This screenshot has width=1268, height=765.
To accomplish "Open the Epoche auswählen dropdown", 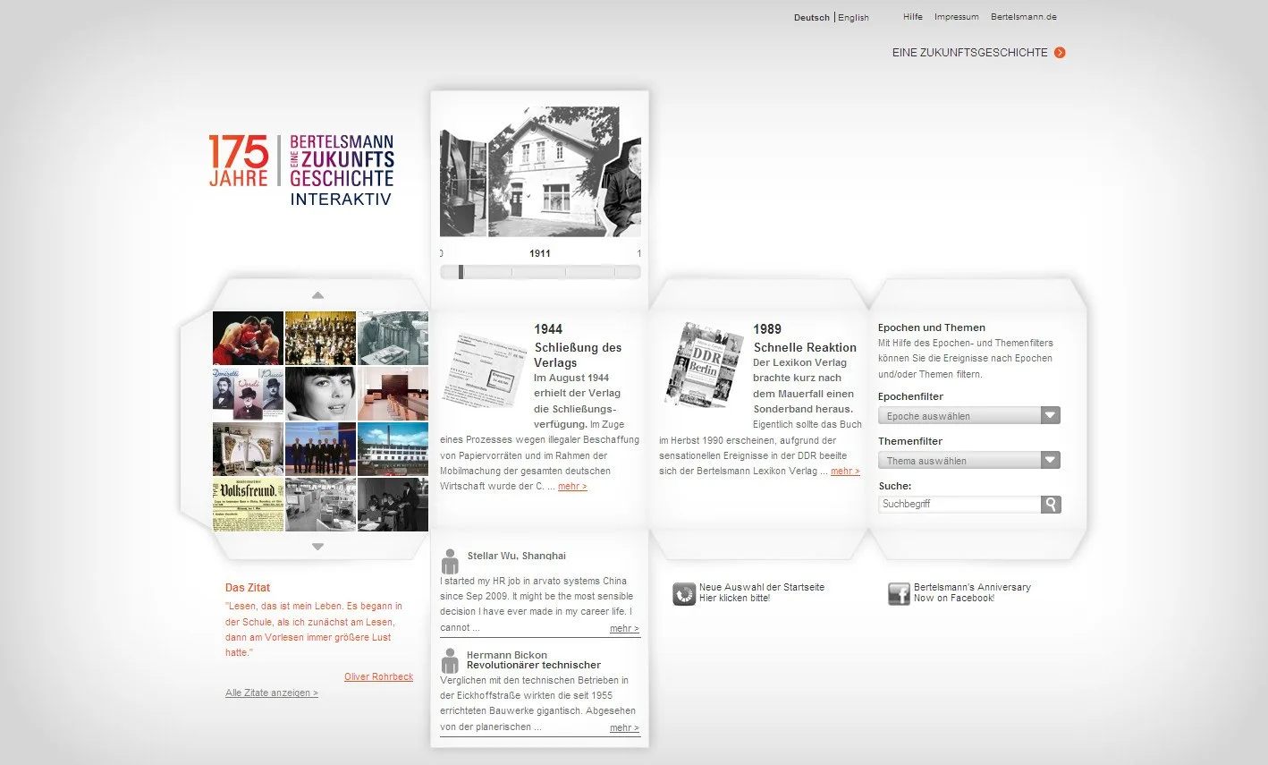I will [969, 416].
